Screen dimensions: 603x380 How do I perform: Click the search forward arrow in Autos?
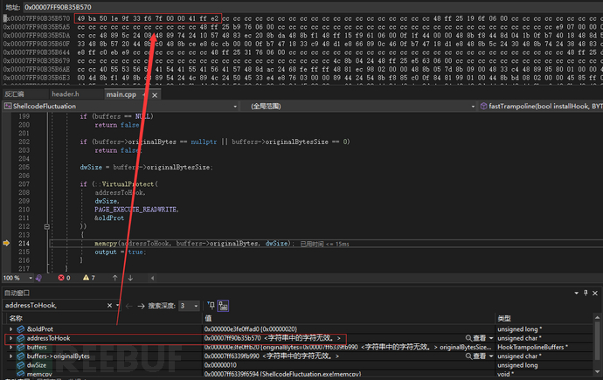coord(142,306)
